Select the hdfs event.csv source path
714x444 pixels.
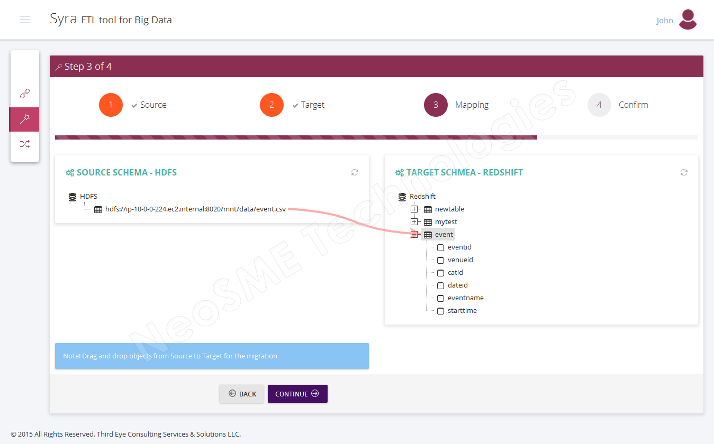(195, 209)
